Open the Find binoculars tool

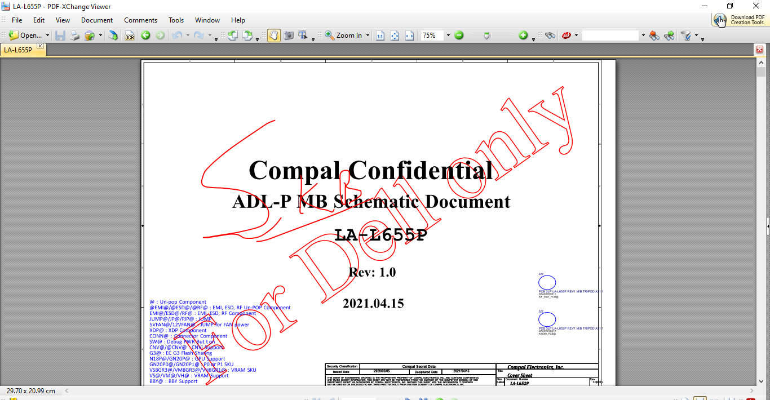coord(550,35)
